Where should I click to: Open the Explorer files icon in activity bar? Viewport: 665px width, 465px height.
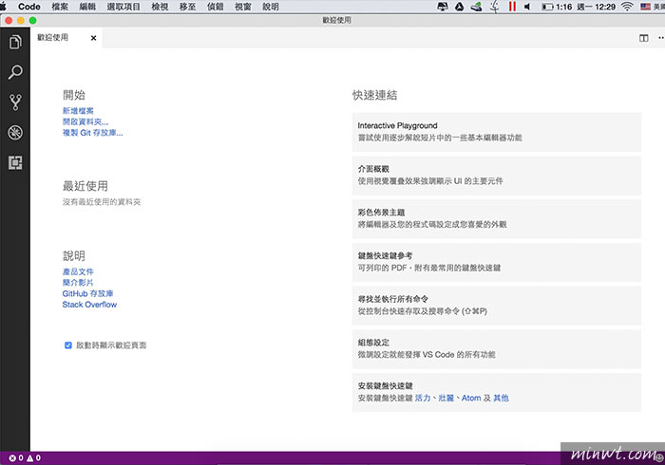(x=15, y=42)
